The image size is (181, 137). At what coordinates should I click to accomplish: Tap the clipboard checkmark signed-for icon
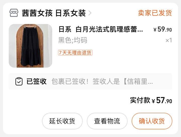click(x=19, y=81)
